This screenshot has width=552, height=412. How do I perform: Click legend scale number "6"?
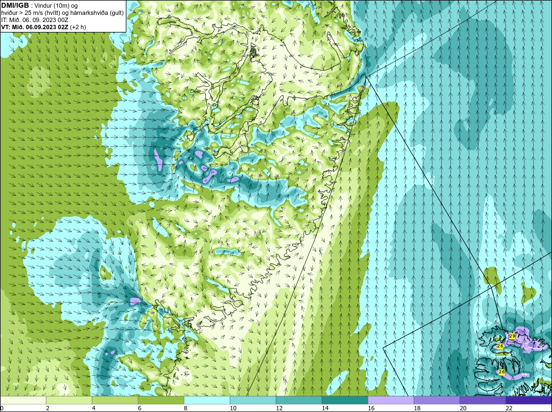[x=140, y=408]
